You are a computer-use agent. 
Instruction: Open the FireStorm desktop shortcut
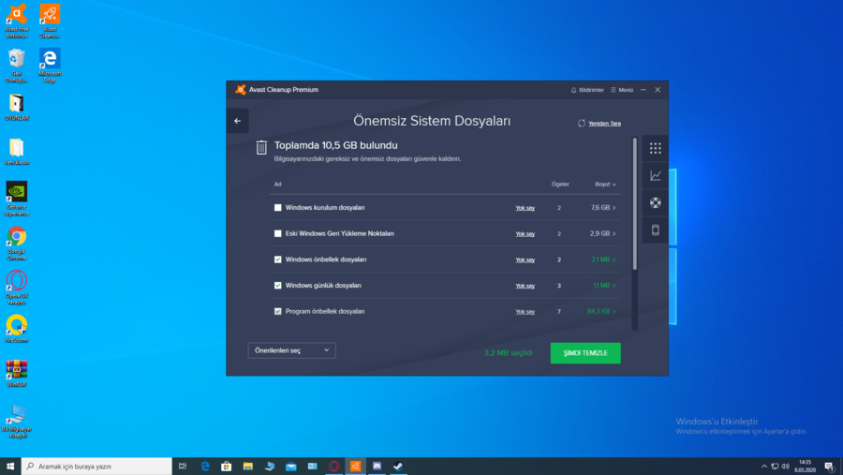tap(17, 329)
